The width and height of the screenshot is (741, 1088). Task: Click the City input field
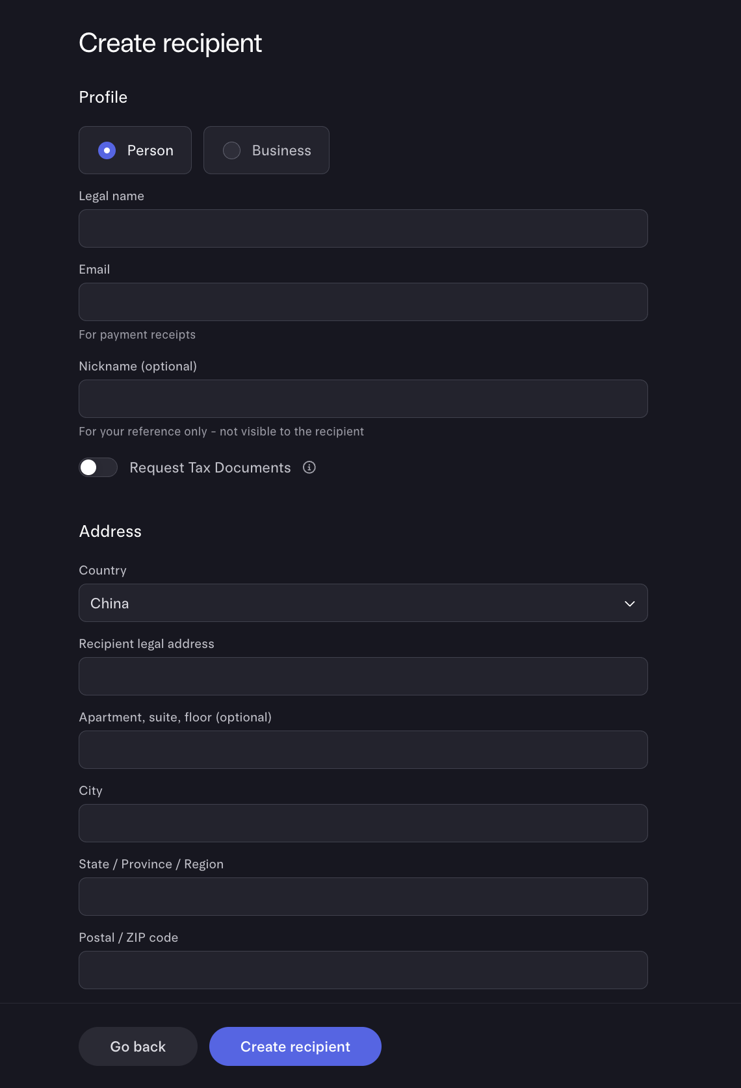tap(363, 823)
